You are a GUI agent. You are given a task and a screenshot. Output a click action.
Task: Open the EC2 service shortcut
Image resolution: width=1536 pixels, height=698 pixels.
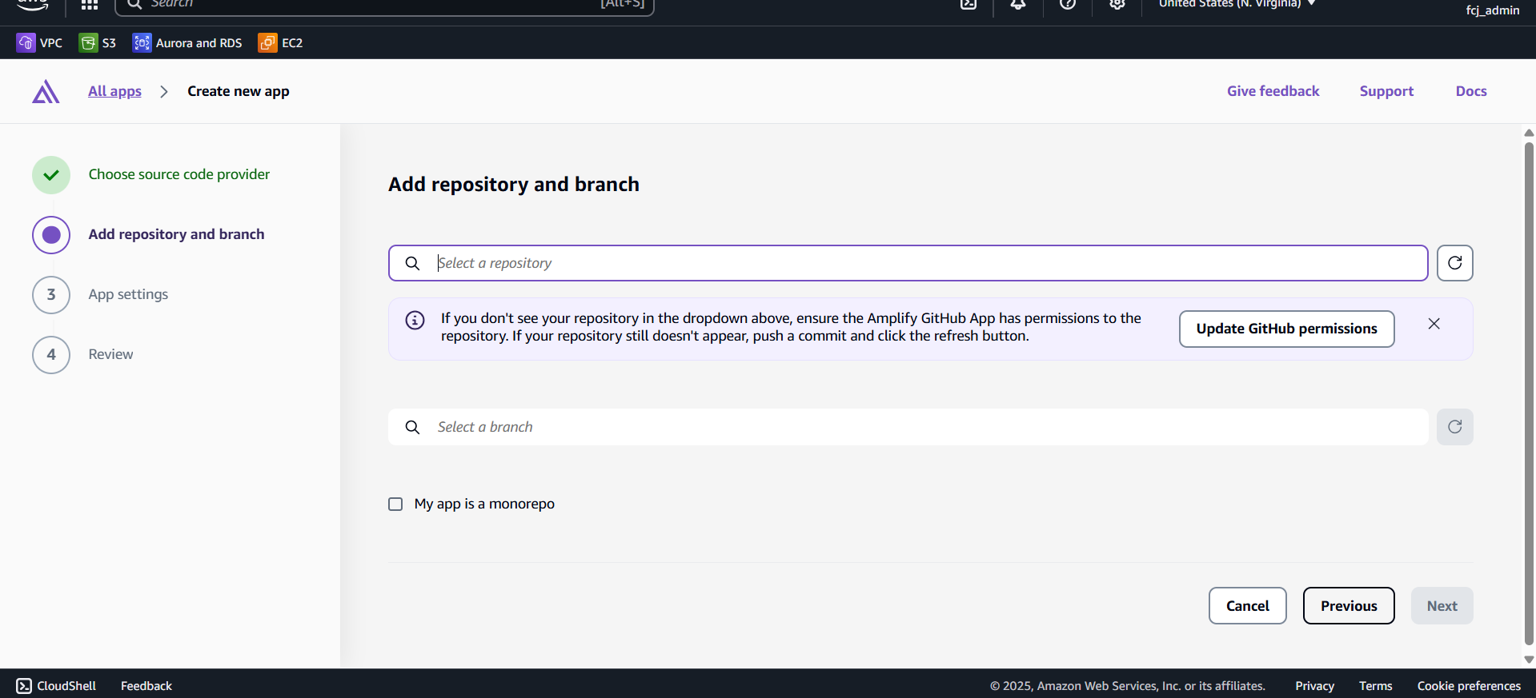[281, 43]
